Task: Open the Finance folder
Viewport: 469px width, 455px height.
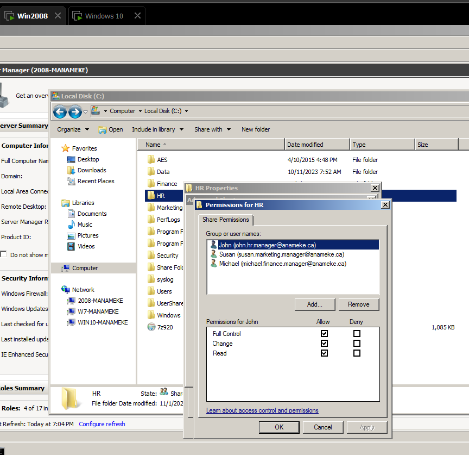Action: click(x=165, y=184)
